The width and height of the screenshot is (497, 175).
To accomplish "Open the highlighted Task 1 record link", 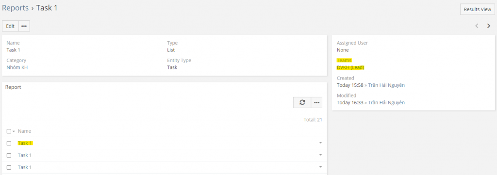I will click(x=25, y=143).
